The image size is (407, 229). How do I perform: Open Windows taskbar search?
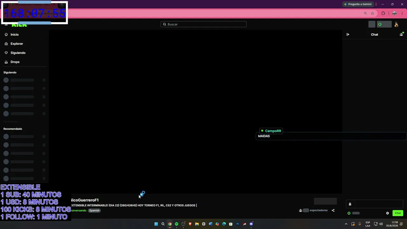163,224
